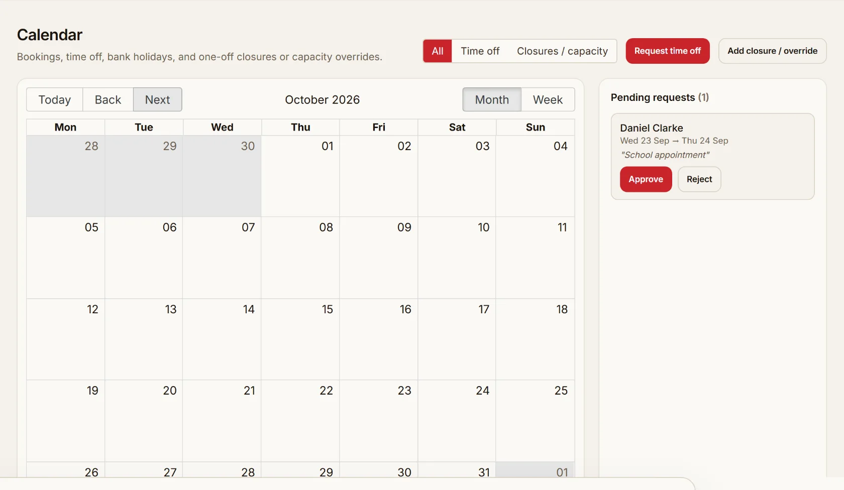Screen dimensions: 844x490
Task: Select date 30 in the Fri column
Action: (404, 472)
